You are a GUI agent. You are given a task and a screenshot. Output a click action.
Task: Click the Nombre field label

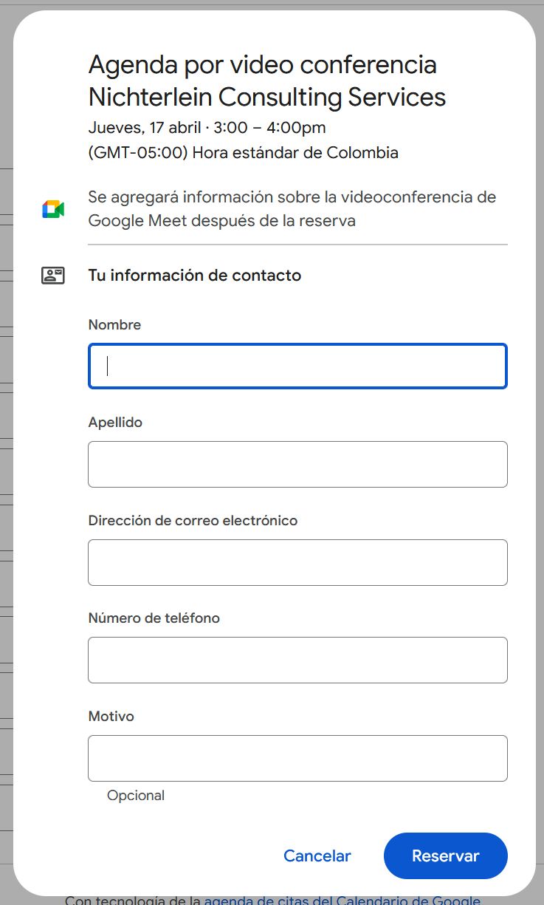[114, 325]
